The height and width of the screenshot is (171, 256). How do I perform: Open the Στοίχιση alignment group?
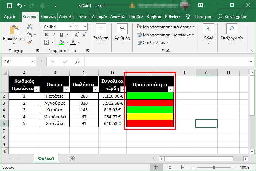pos(101,34)
